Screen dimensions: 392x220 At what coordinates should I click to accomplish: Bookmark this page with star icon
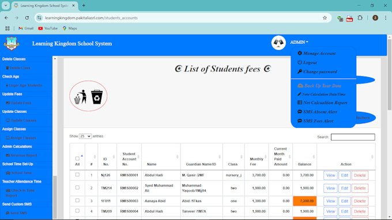click(325, 18)
